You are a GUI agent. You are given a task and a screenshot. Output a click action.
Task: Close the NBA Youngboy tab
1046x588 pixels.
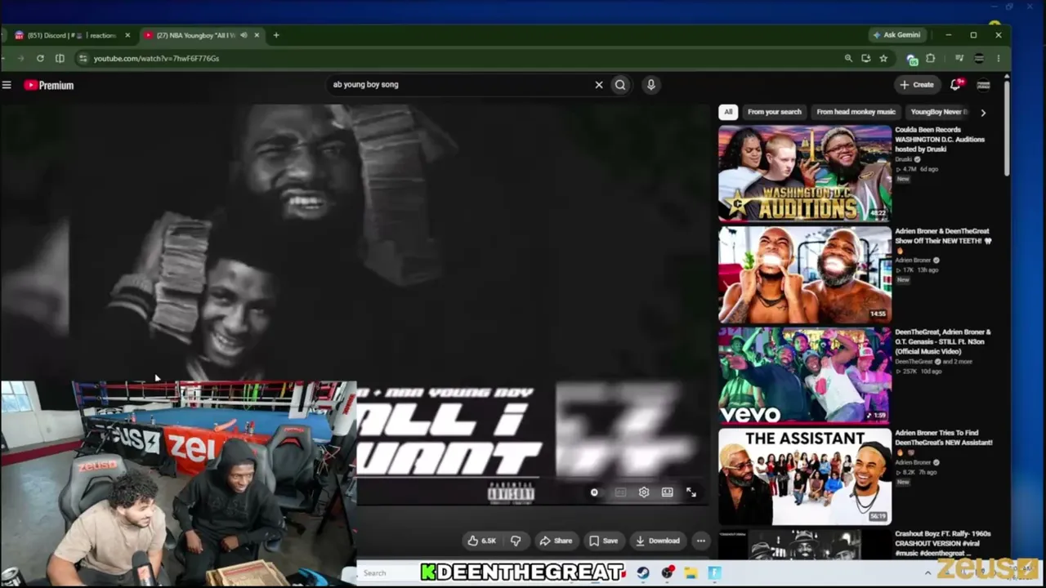(x=257, y=35)
